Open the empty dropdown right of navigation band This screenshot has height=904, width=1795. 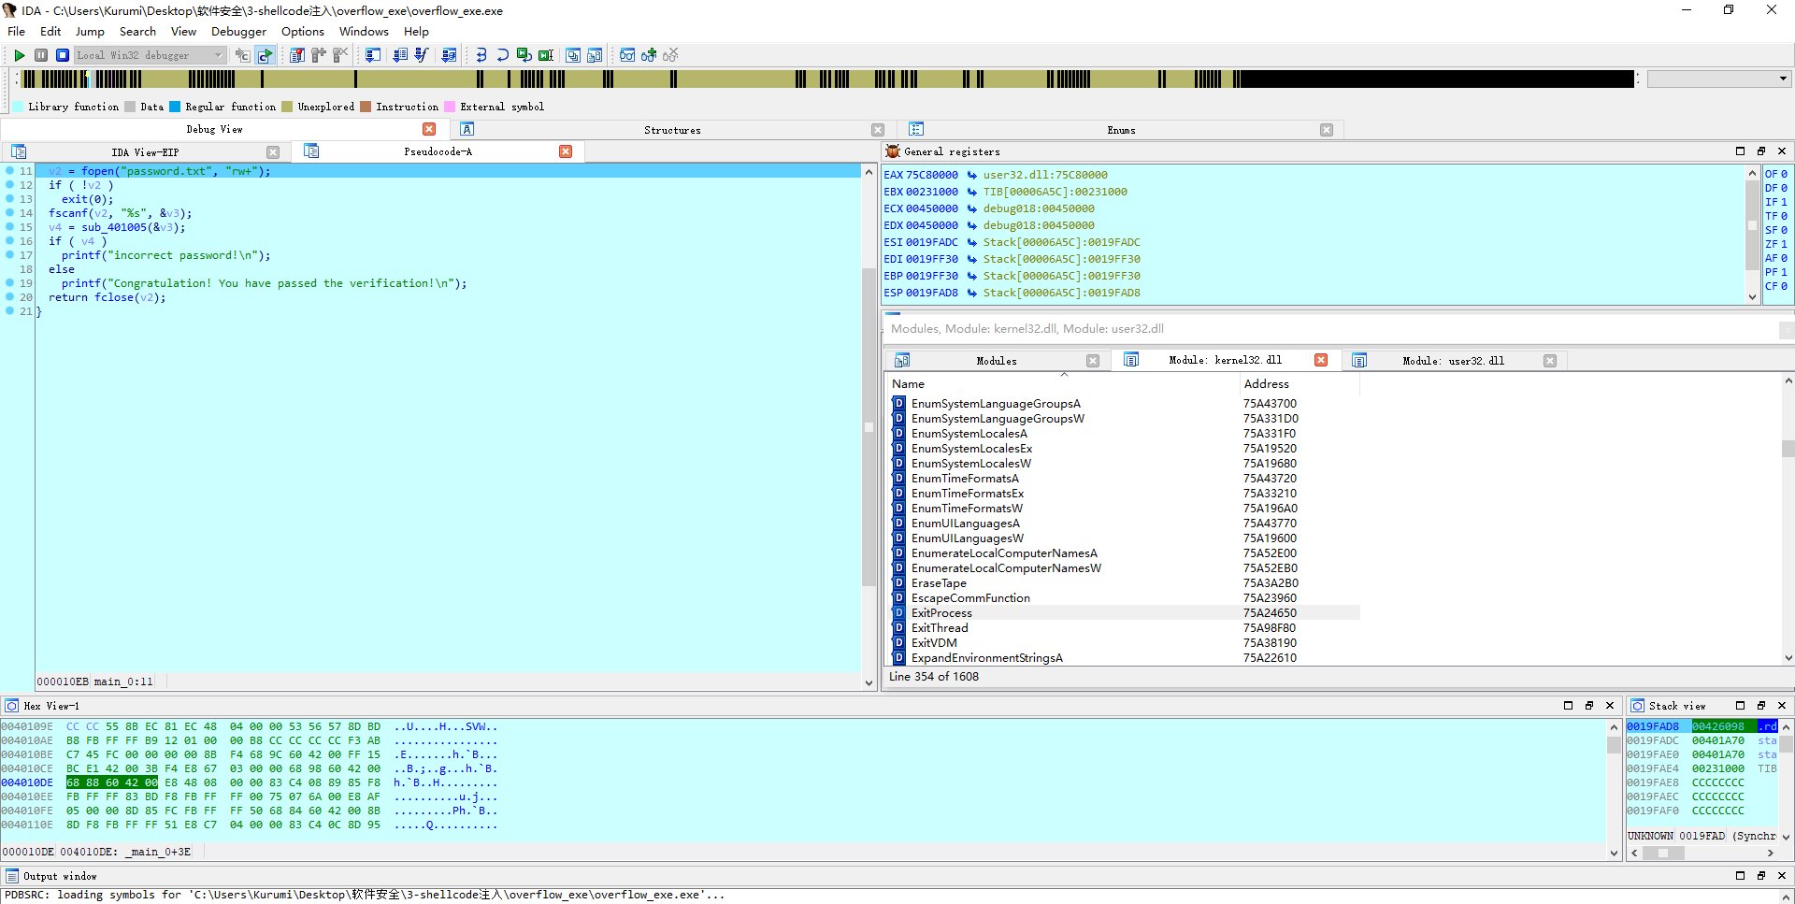click(1718, 79)
